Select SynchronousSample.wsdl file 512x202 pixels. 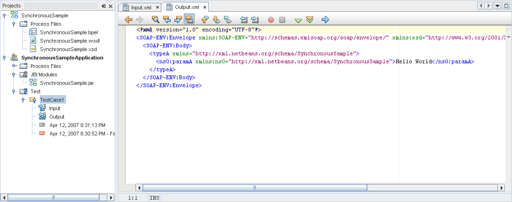(x=70, y=41)
